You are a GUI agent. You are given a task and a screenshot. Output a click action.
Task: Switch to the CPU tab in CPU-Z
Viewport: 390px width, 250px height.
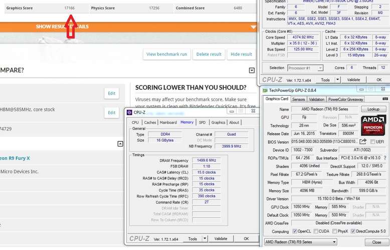pyautogui.click(x=135, y=122)
